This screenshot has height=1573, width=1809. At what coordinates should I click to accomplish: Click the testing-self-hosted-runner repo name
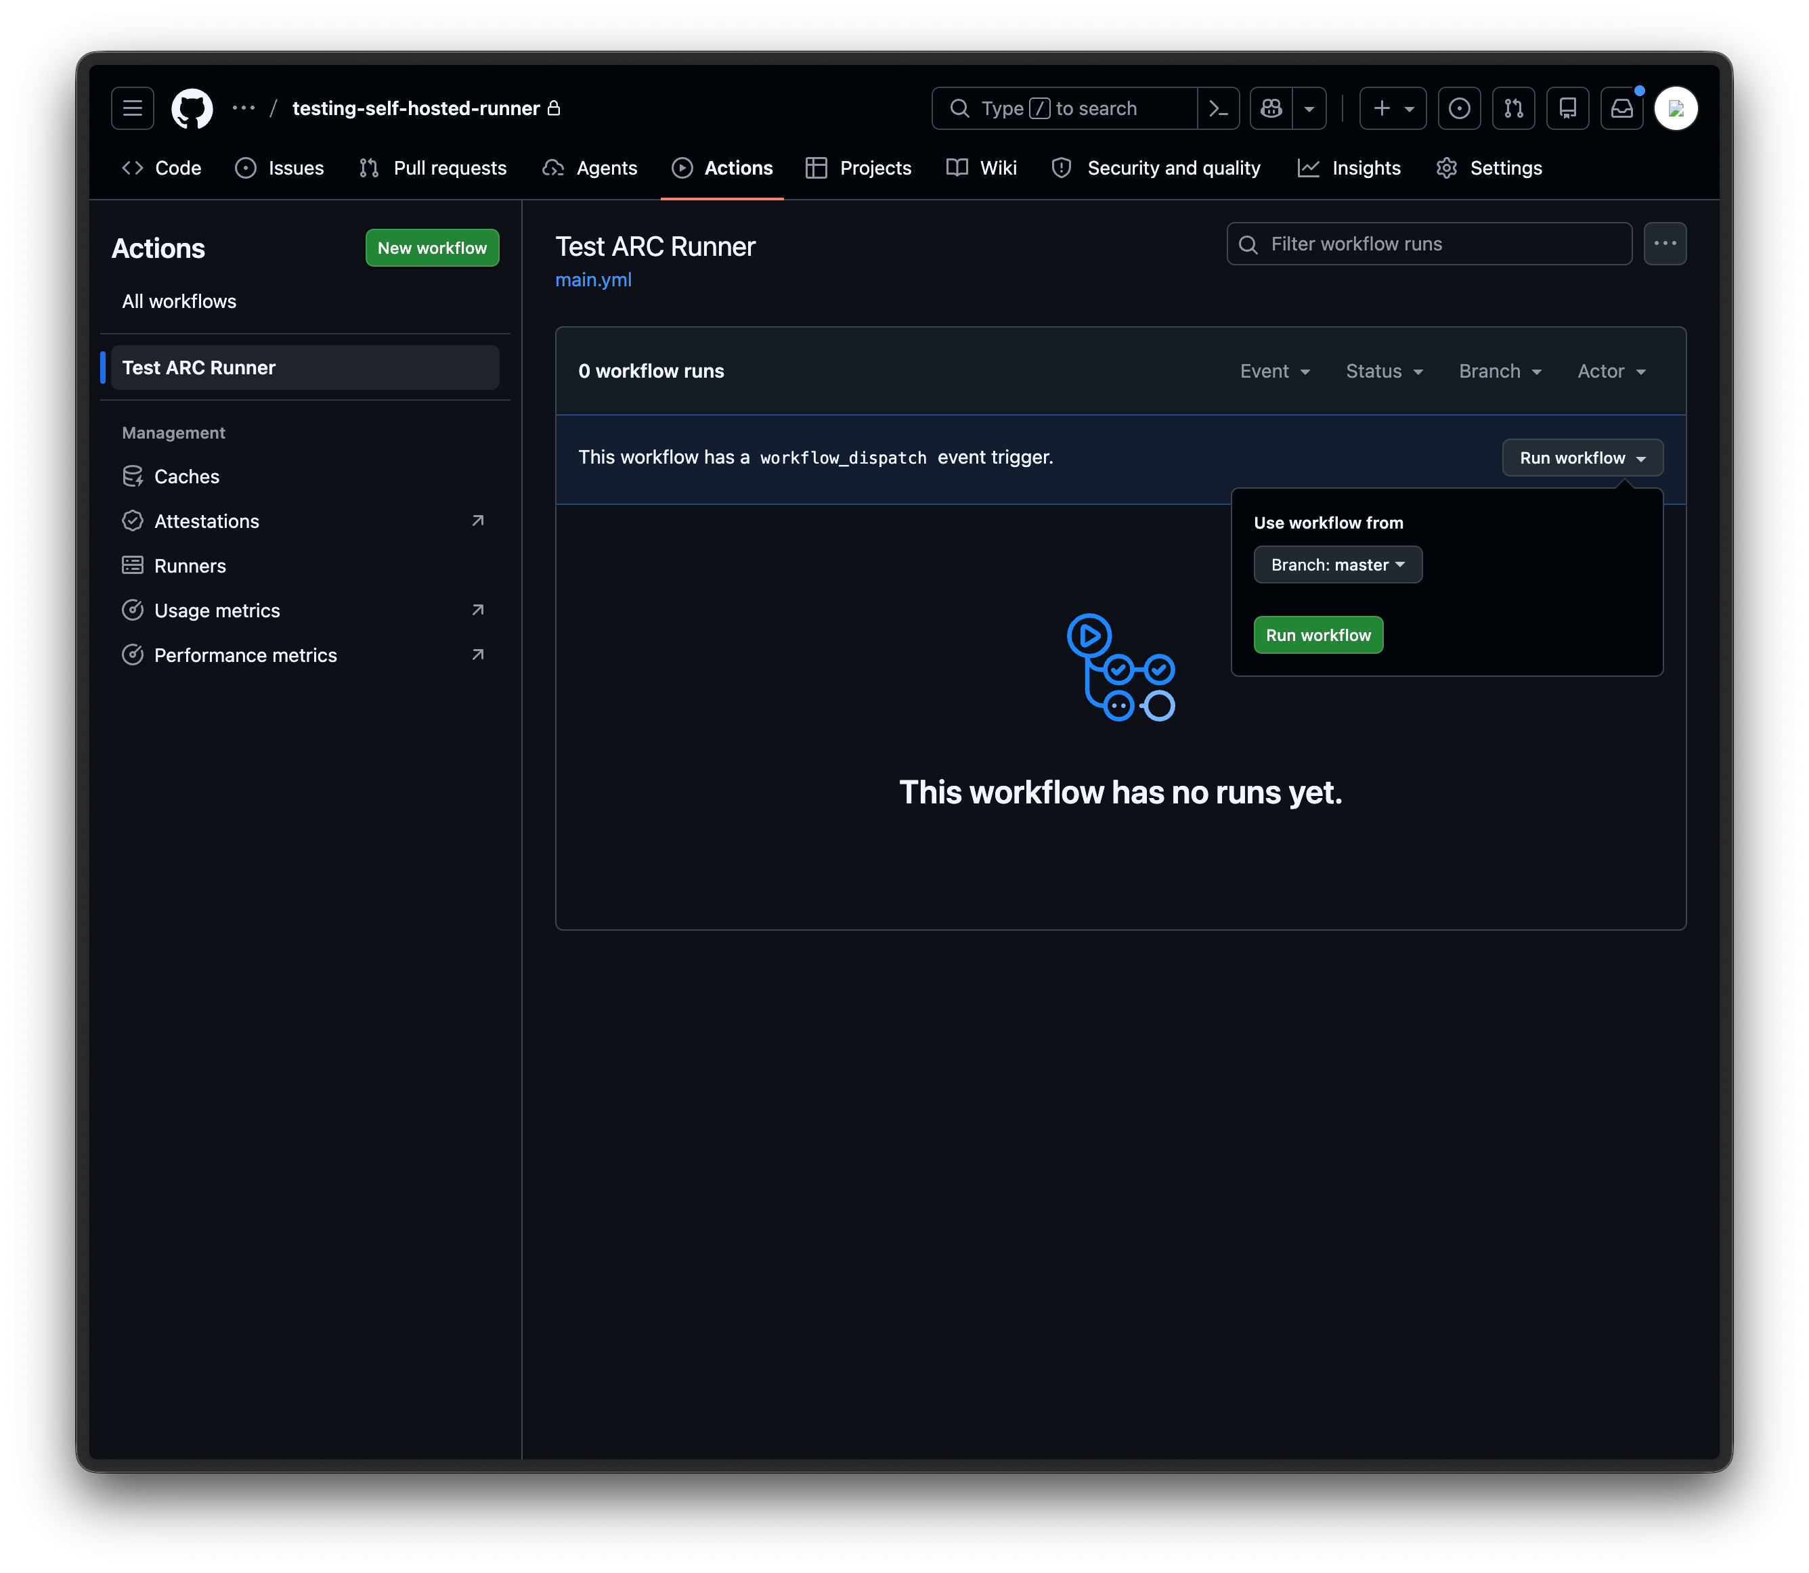coord(416,108)
